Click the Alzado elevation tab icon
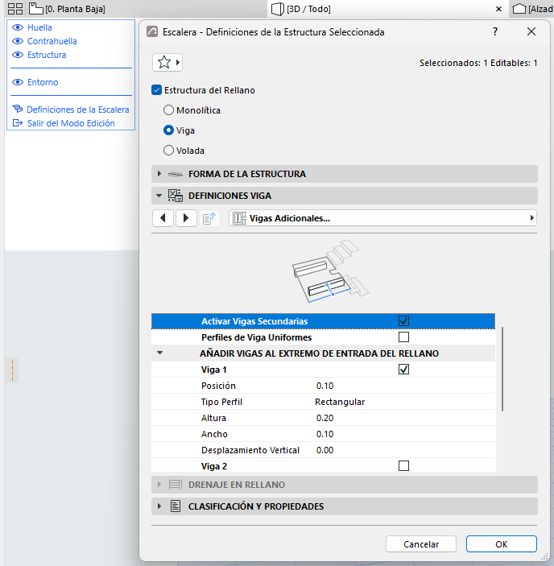 519,9
